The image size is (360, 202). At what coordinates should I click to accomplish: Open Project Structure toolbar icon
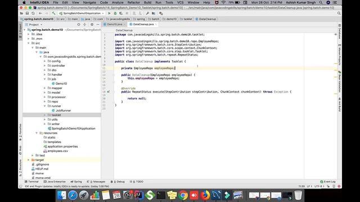tap(154, 13)
